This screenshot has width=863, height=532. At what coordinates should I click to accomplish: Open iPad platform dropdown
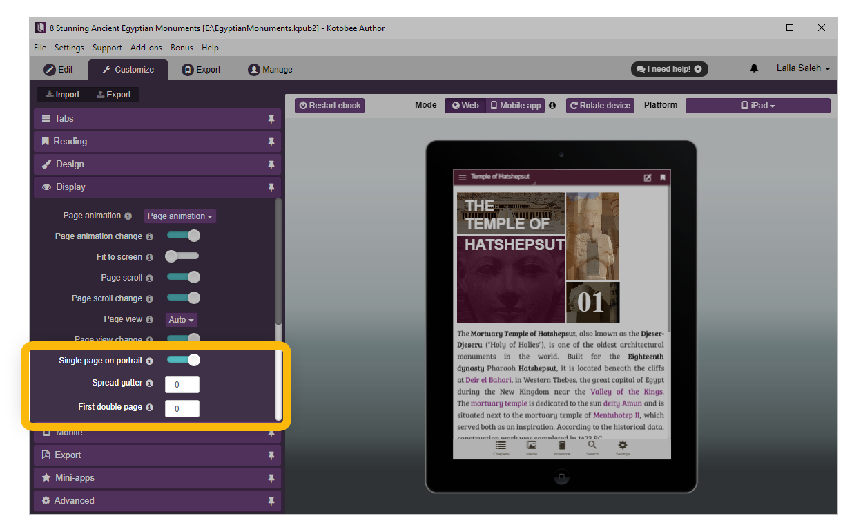[757, 106]
